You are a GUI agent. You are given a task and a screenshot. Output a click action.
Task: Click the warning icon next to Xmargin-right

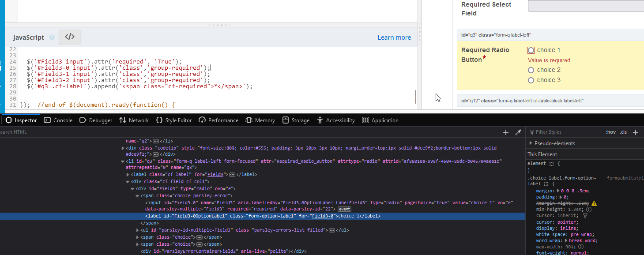pos(594,203)
